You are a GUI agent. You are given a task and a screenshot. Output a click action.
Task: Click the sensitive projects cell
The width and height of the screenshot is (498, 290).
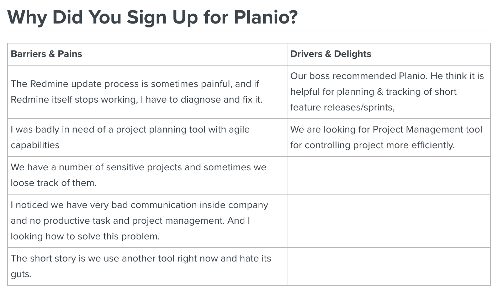[x=147, y=175]
